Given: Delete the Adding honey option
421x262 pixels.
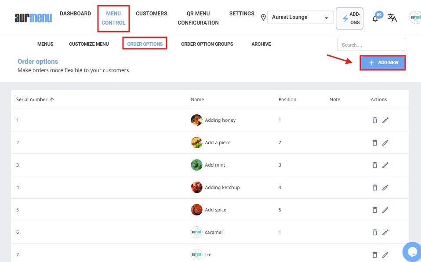Looking at the screenshot, I should click(x=375, y=120).
